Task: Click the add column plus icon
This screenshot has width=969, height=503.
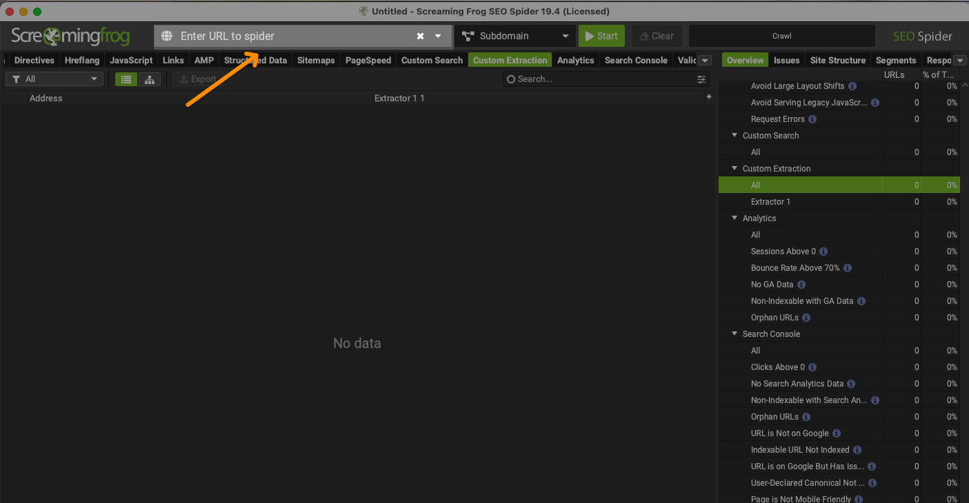Action: [708, 97]
